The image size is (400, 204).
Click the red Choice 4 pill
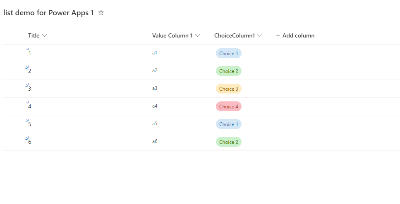(x=228, y=106)
